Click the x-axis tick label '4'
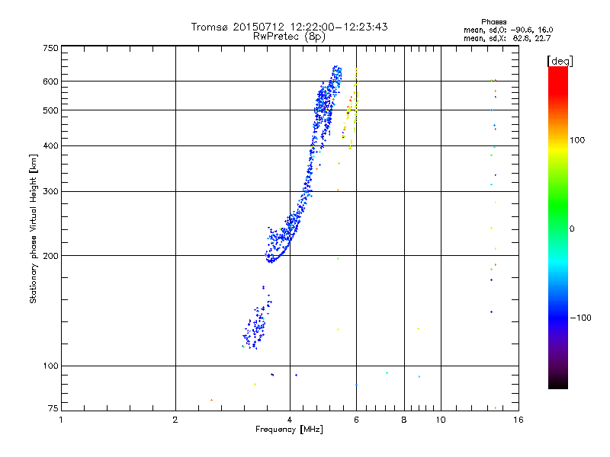610x457 pixels. pyautogui.click(x=290, y=420)
